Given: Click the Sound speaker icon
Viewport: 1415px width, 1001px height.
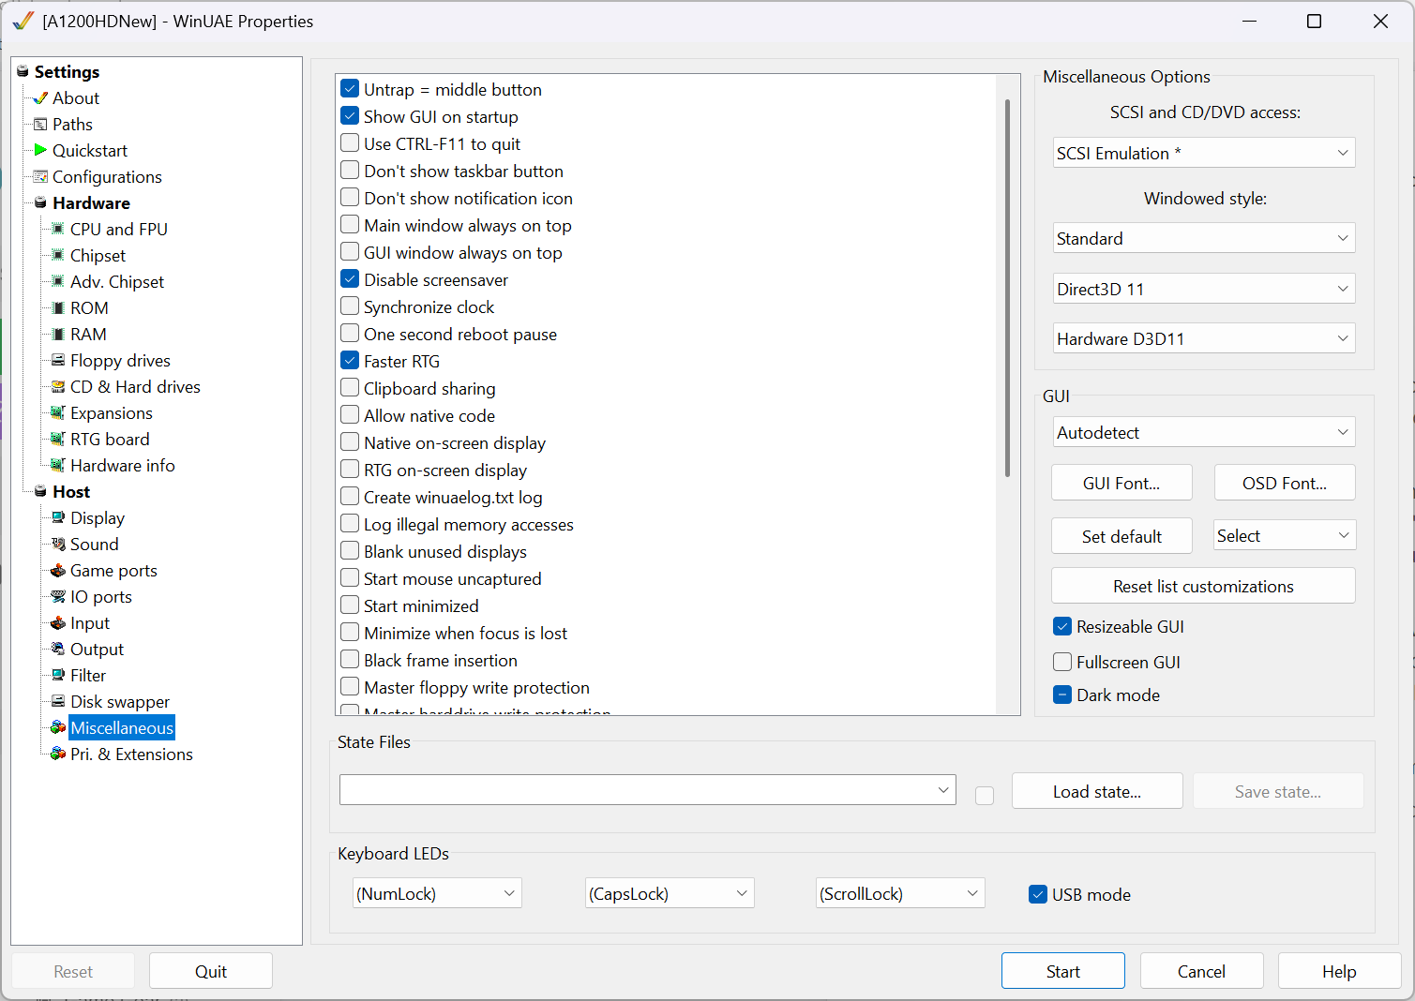Looking at the screenshot, I should tap(58, 544).
